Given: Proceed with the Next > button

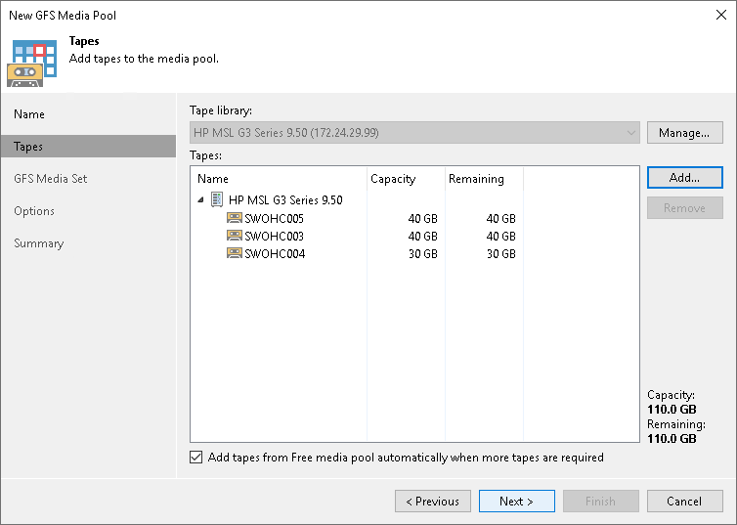Looking at the screenshot, I should click(516, 501).
